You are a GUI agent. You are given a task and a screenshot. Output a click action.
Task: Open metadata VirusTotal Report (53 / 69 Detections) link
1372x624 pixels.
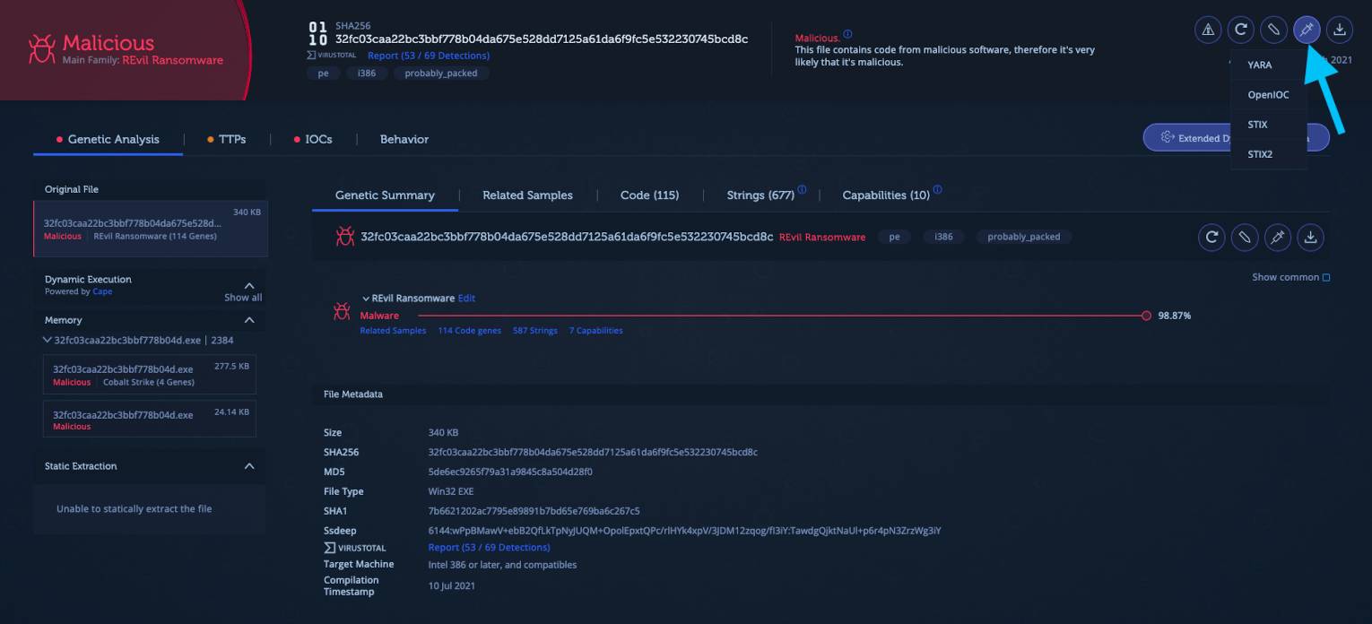(489, 547)
